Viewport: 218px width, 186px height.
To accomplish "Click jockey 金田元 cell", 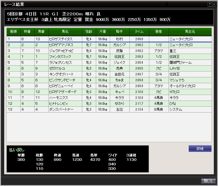I will pos(120,74).
